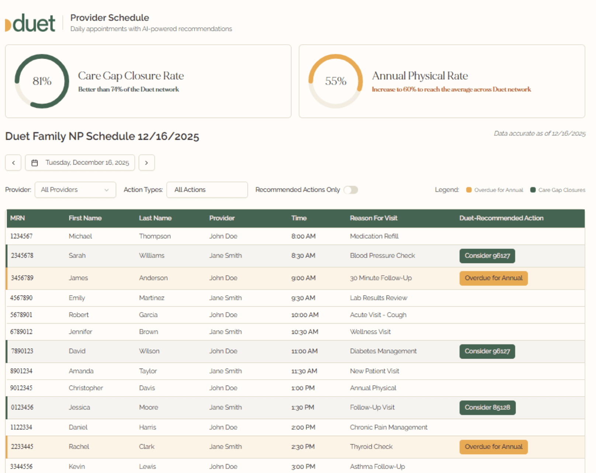Open the Tuesday, December 16, 2025 date picker
This screenshot has height=473, width=596.
pyautogui.click(x=80, y=163)
